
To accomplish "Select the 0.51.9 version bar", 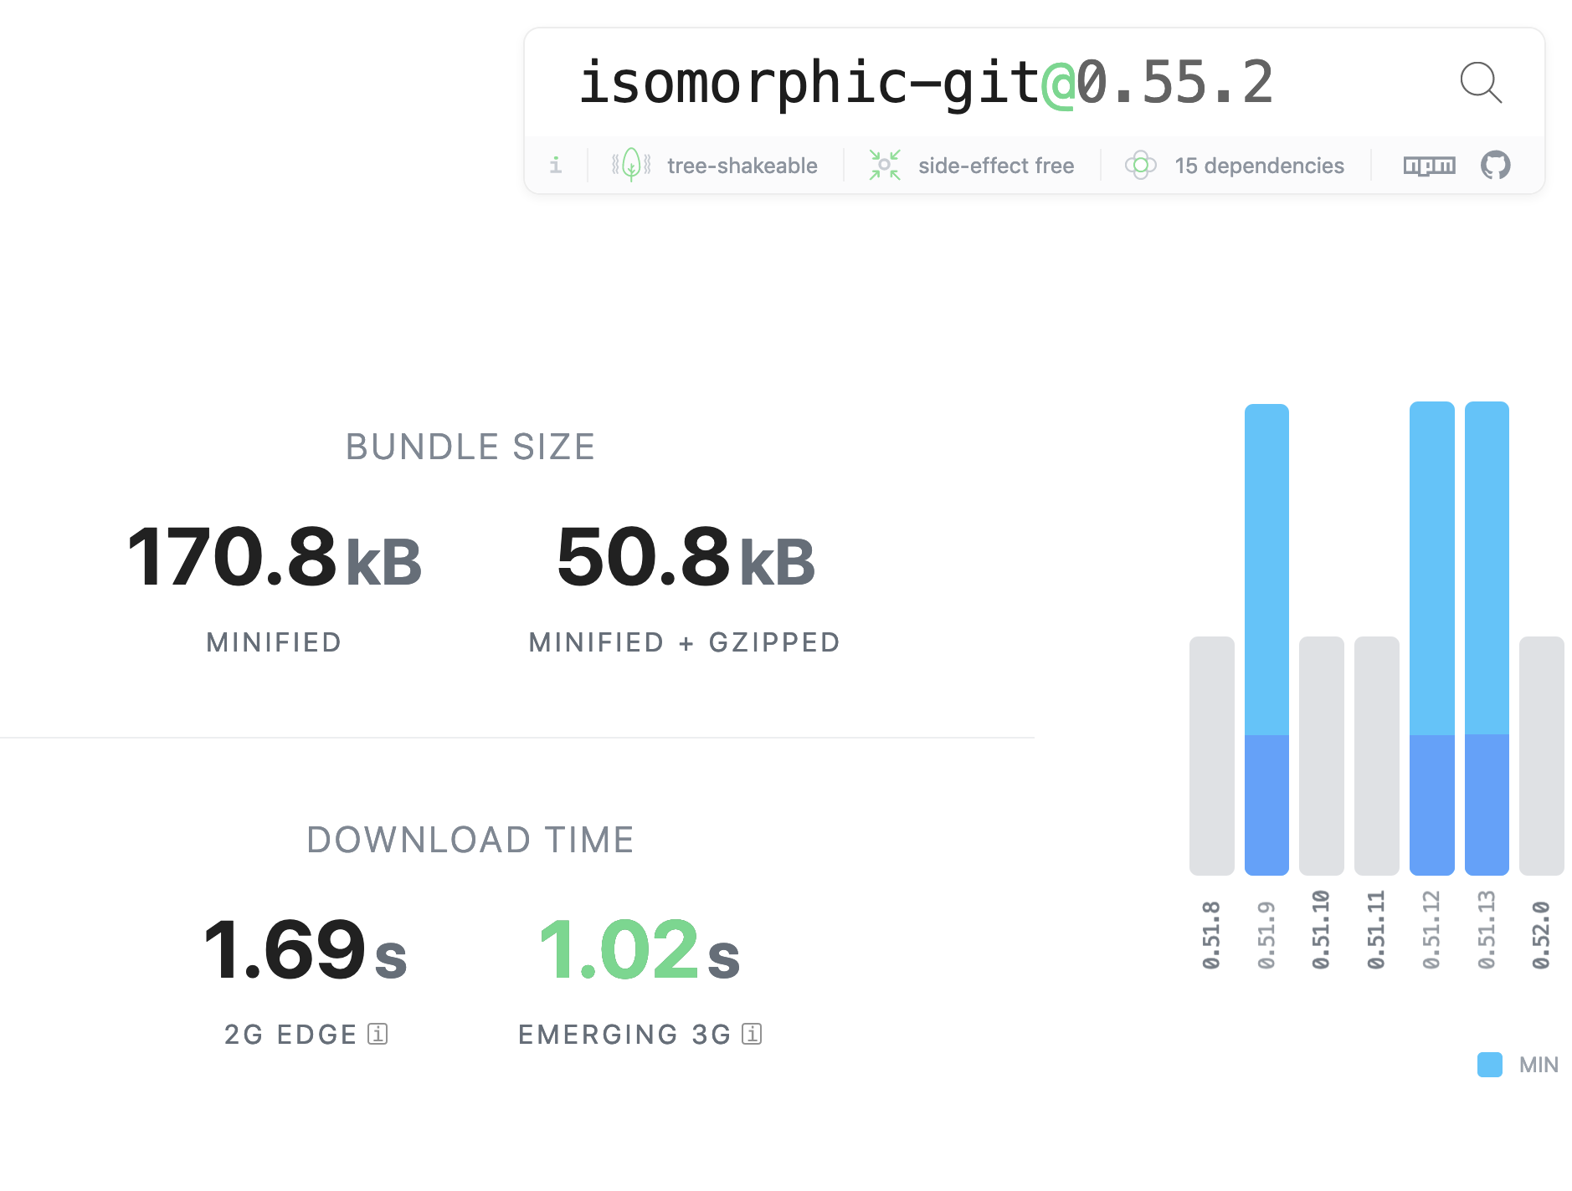I will tap(1266, 640).
